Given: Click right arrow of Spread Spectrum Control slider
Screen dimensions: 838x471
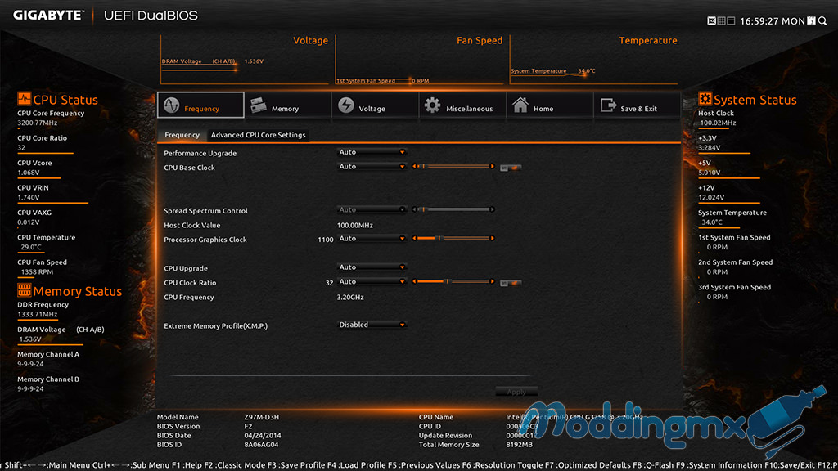Looking at the screenshot, I should coord(492,209).
